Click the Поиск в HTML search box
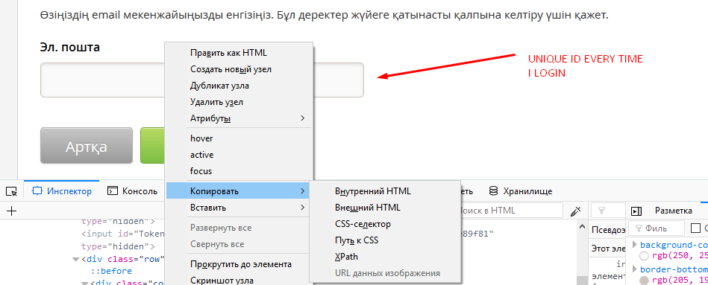This screenshot has height=285, width=708. [512, 211]
